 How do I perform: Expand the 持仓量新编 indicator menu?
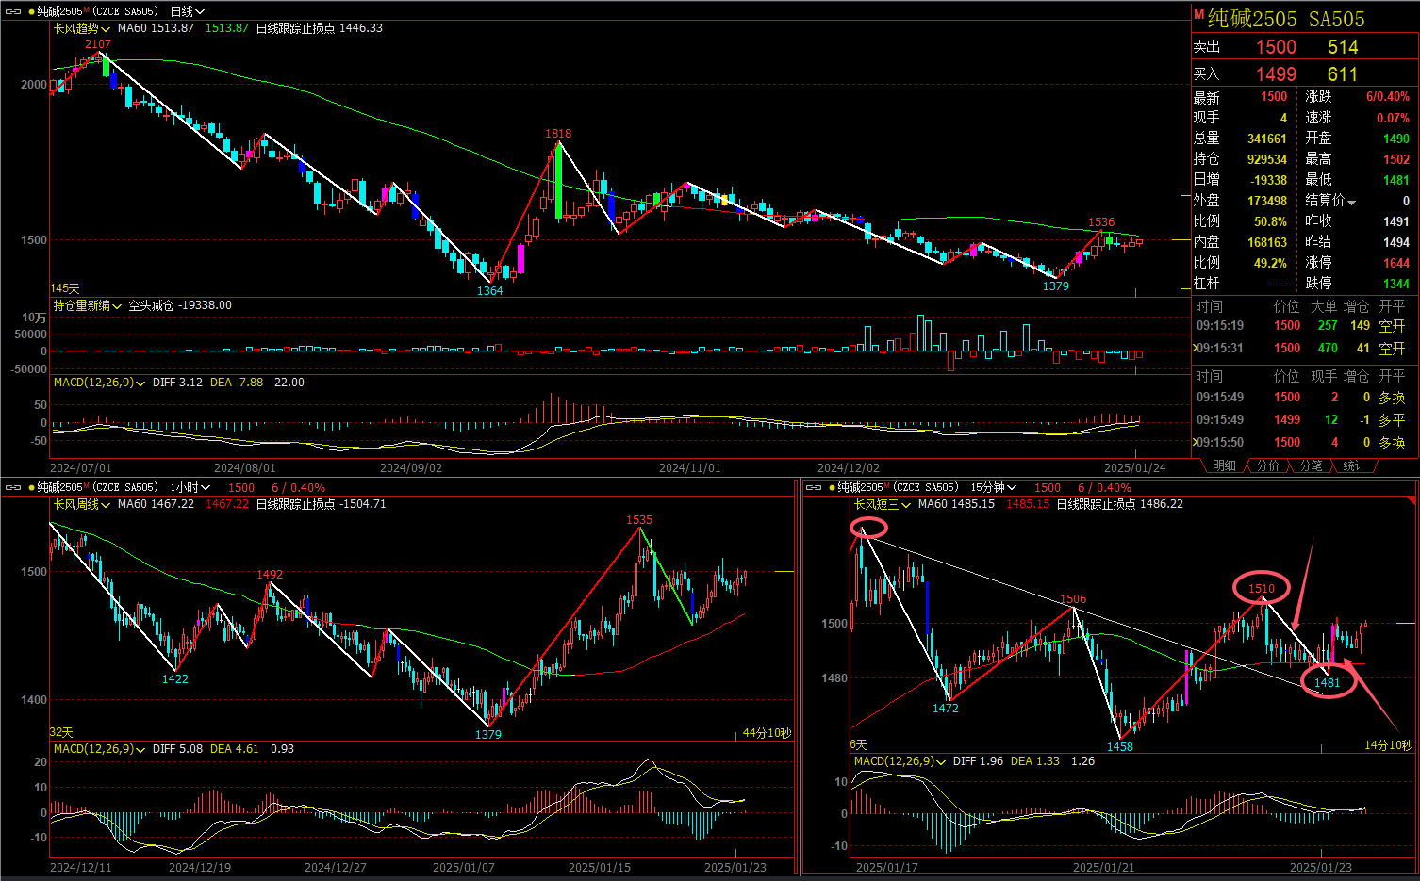coord(87,306)
